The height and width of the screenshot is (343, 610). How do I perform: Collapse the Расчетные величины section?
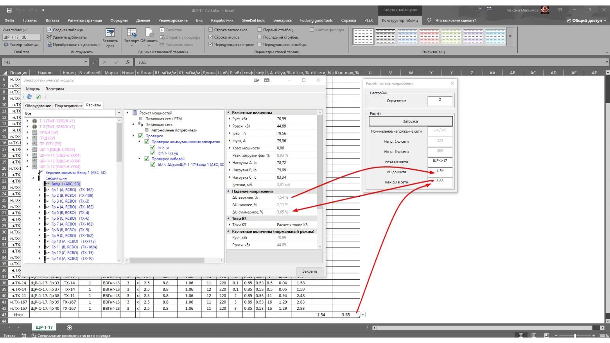point(229,113)
